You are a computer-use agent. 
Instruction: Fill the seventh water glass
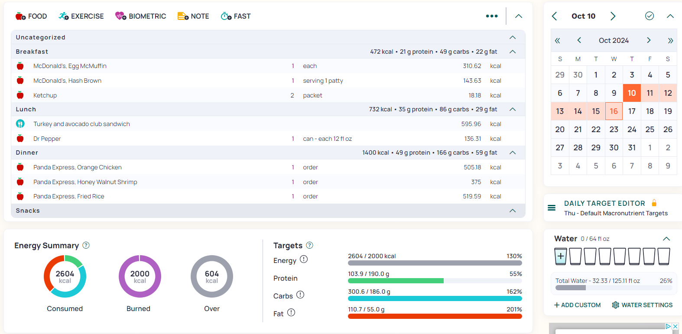649,256
